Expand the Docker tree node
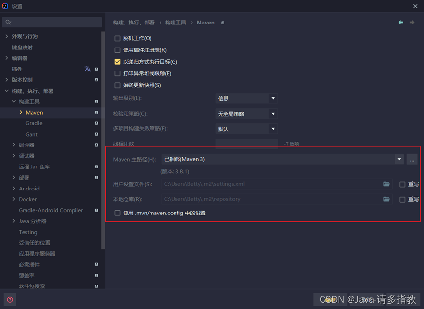Viewport: 424px width, 309px height. click(x=14, y=199)
